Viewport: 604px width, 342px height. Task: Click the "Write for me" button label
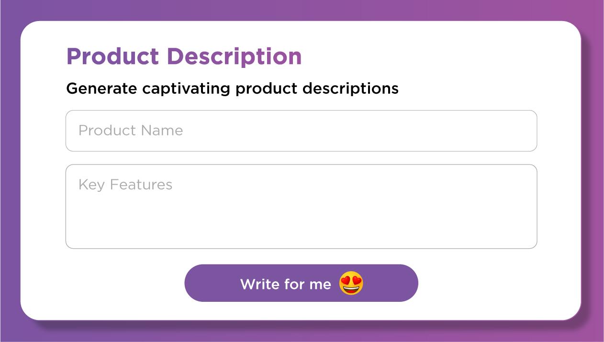click(286, 284)
